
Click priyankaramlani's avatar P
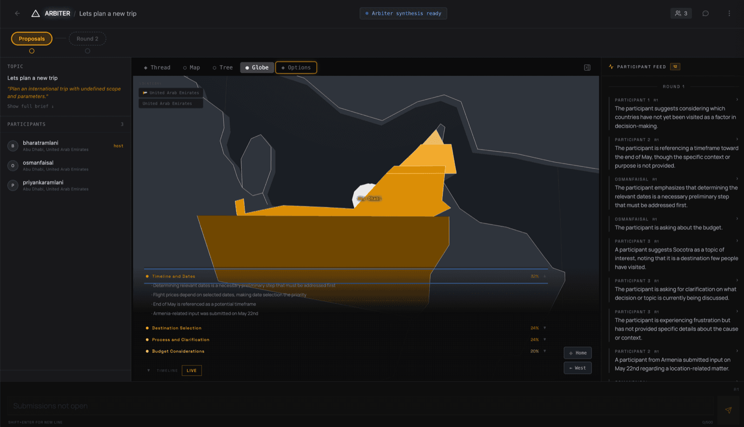point(13,185)
